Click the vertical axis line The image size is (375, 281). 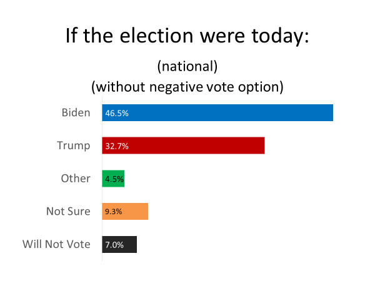click(102, 179)
